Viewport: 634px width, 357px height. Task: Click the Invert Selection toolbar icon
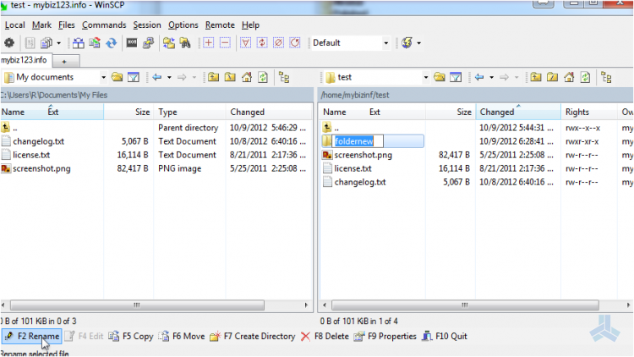tap(262, 43)
